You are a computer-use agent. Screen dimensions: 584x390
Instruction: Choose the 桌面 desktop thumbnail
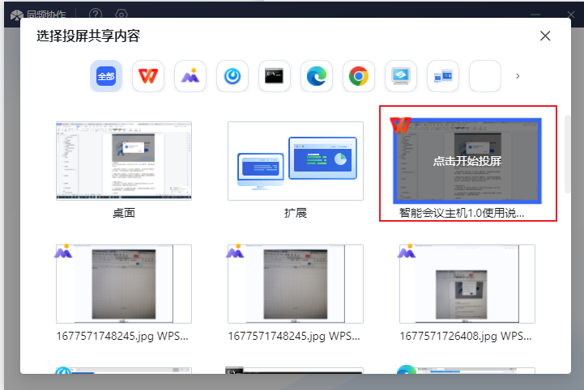coord(124,161)
